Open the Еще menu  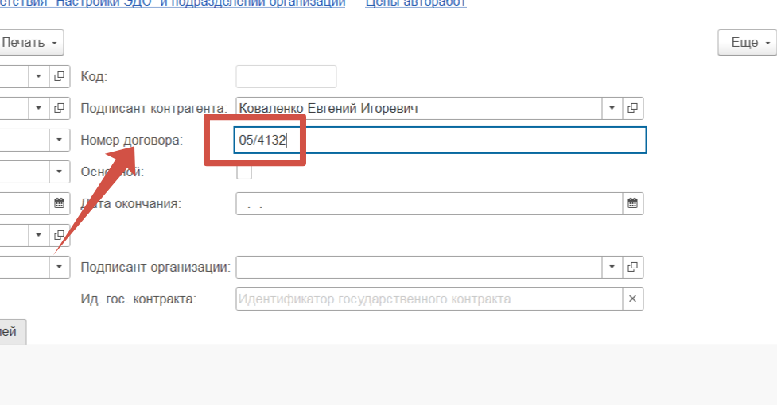coord(746,42)
